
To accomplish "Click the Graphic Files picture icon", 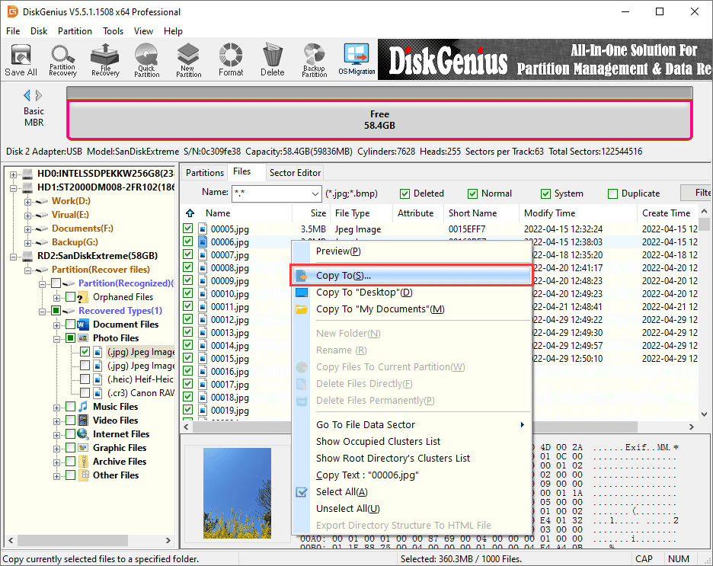I will [x=83, y=448].
